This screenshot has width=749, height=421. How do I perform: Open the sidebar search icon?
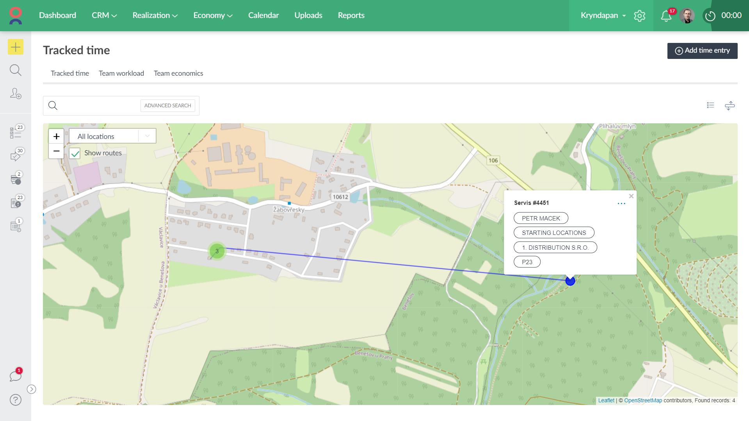pyautogui.click(x=15, y=70)
